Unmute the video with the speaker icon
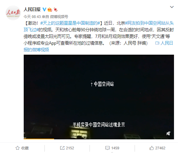This screenshot has height=153, width=178. 168,133
